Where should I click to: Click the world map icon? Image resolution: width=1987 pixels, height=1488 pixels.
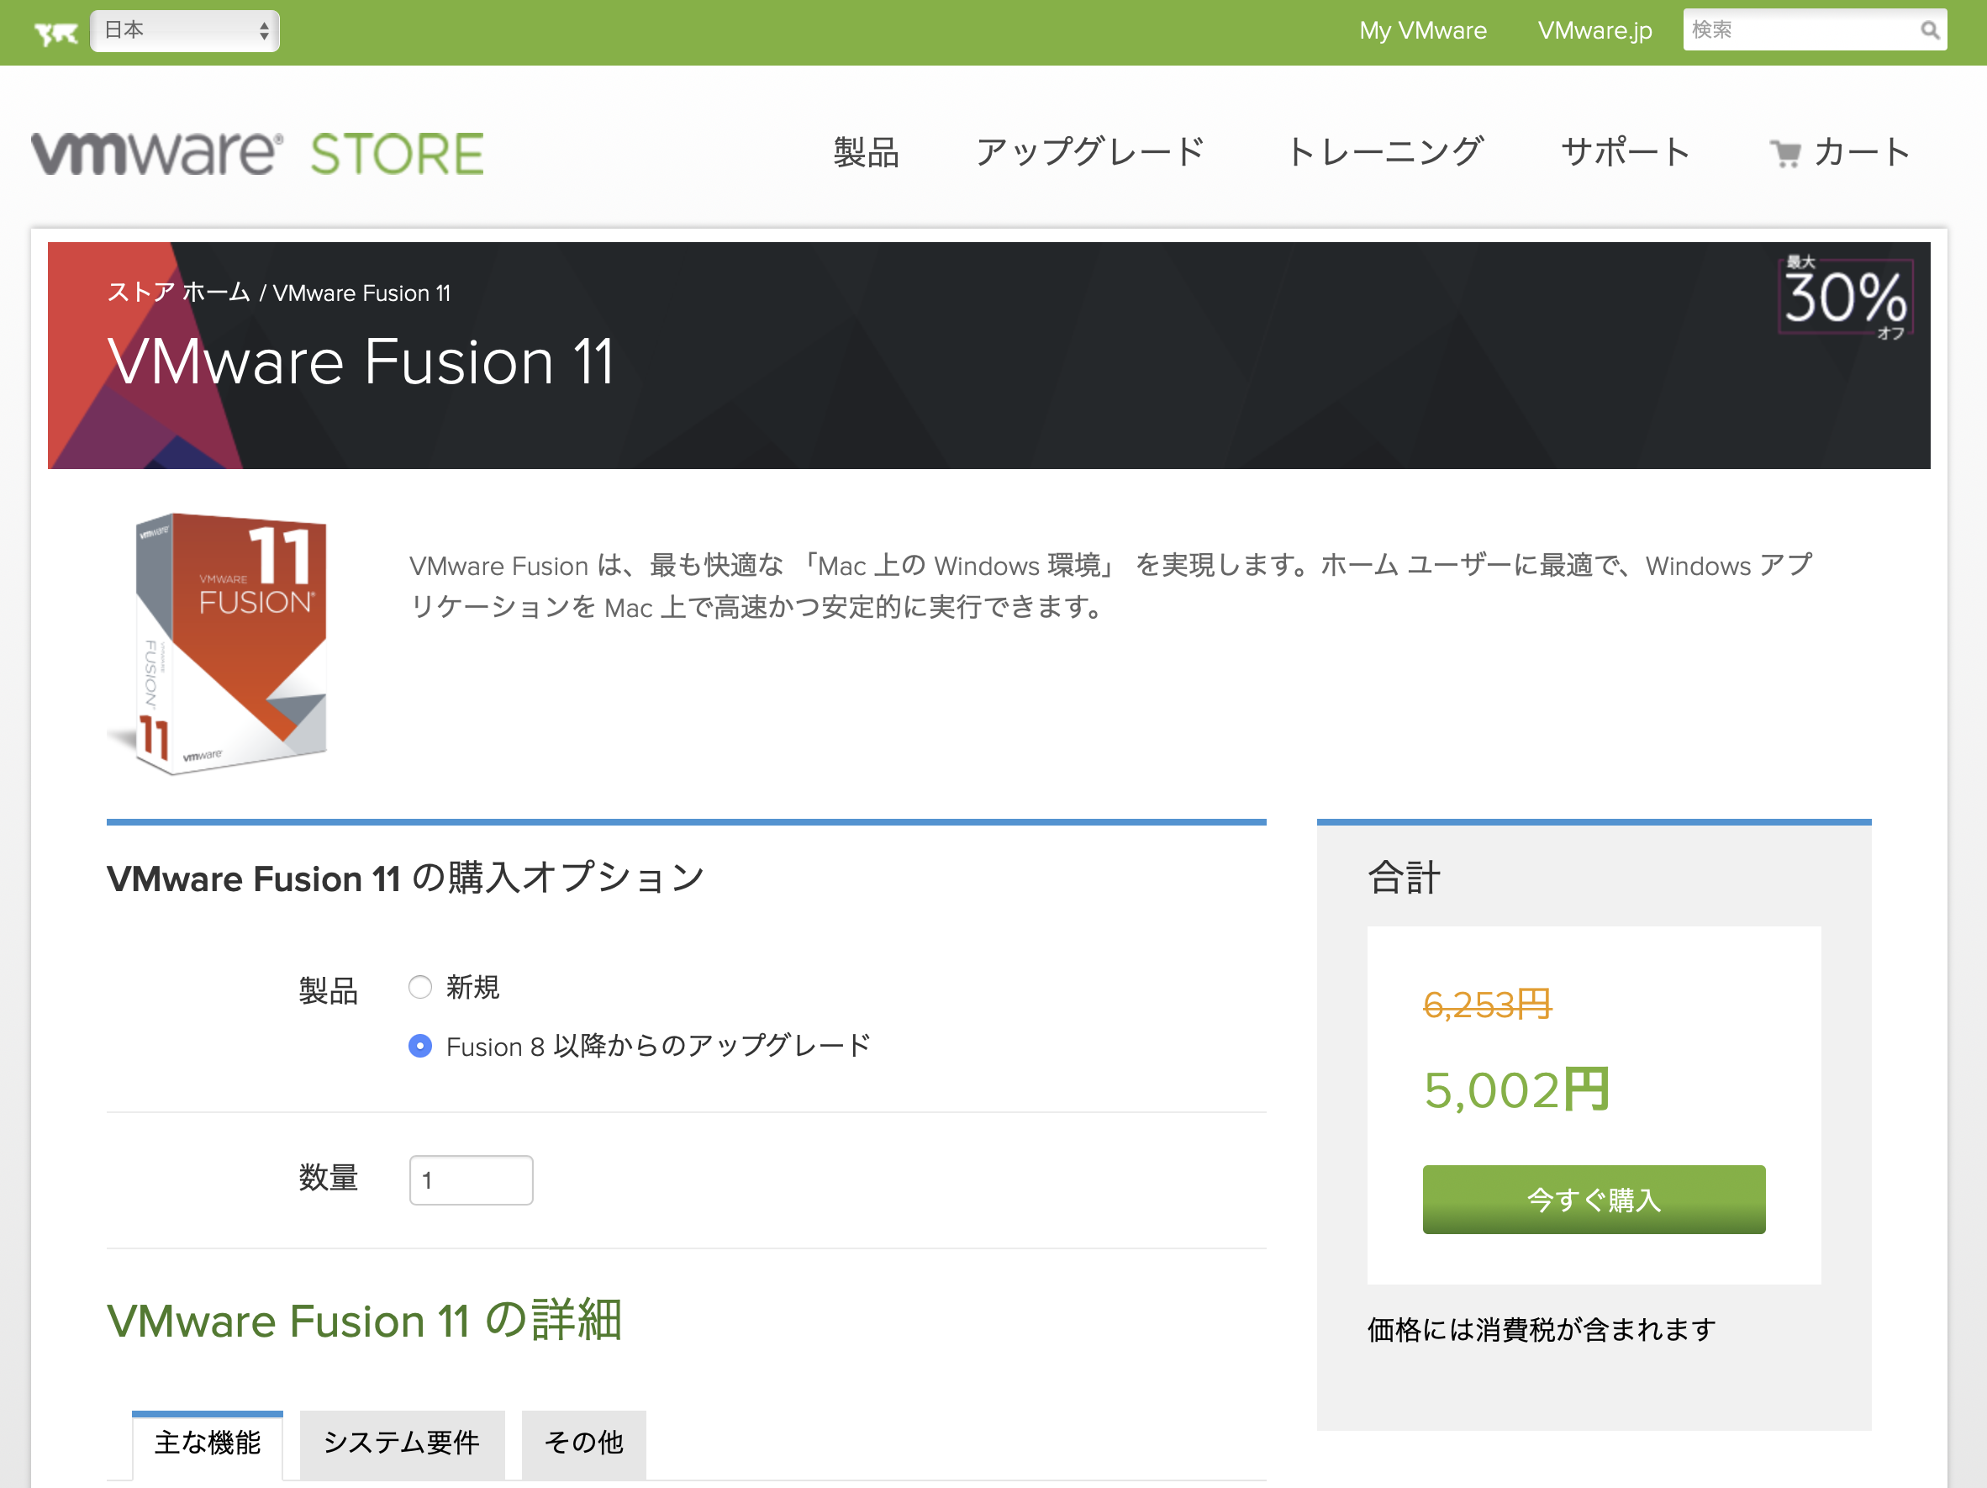click(x=55, y=34)
